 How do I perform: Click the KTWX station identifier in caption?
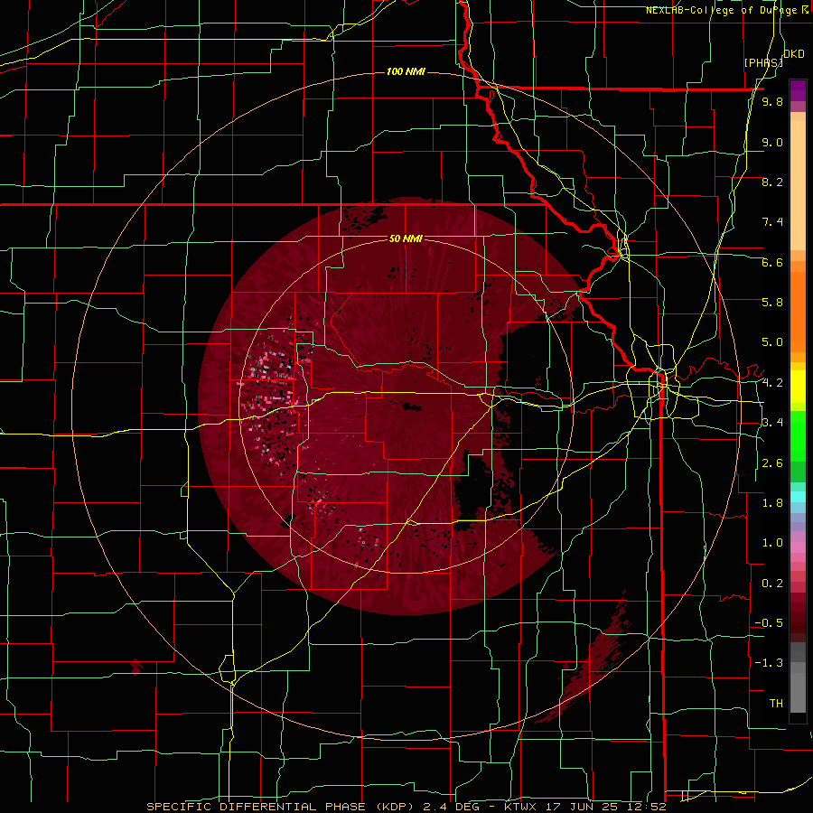pyautogui.click(x=520, y=807)
